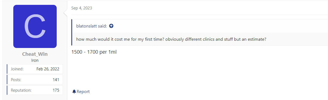Click the Posts label in the user info
The image size is (328, 100).
point(16,80)
